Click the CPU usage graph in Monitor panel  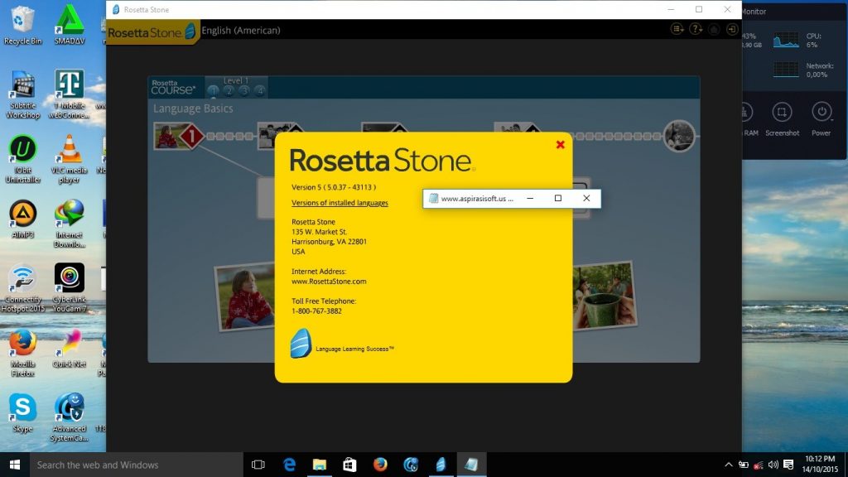point(786,40)
